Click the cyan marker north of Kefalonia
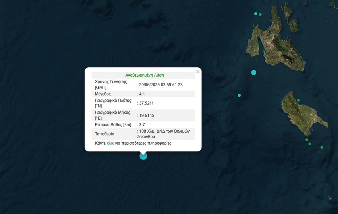Image resolution: width=338 pixels, height=214 pixels. (x=256, y=14)
